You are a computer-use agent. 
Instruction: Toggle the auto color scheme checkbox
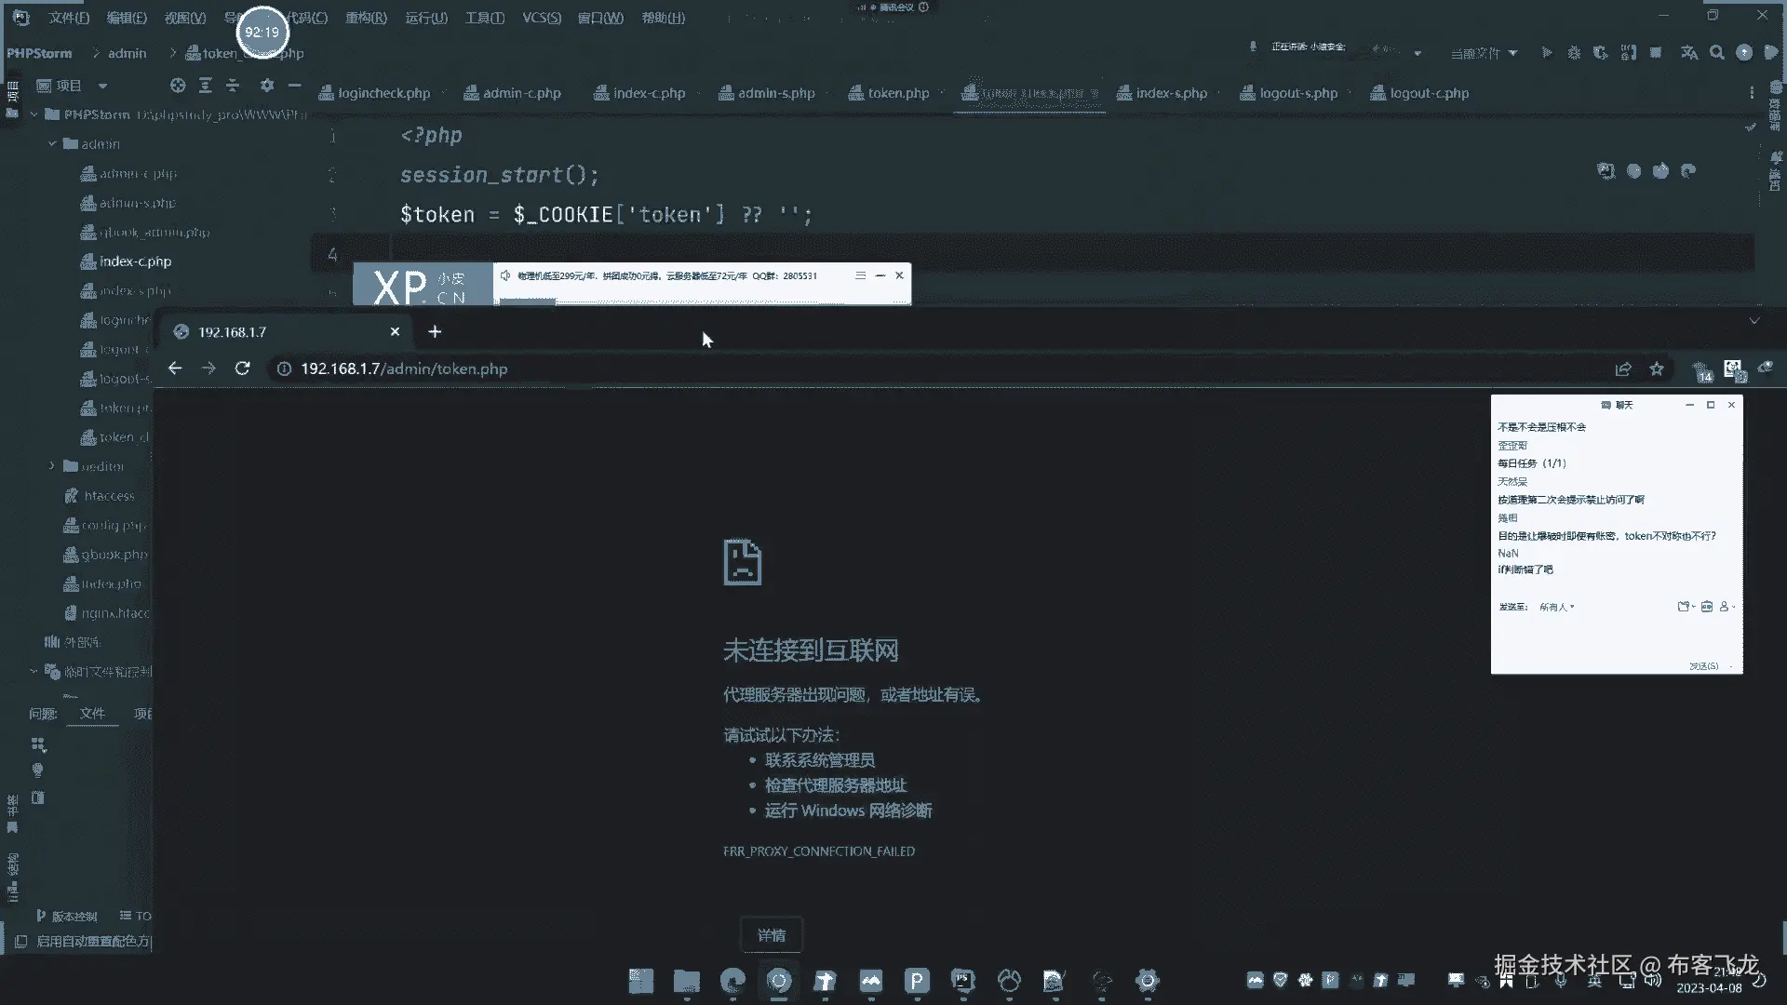point(20,941)
